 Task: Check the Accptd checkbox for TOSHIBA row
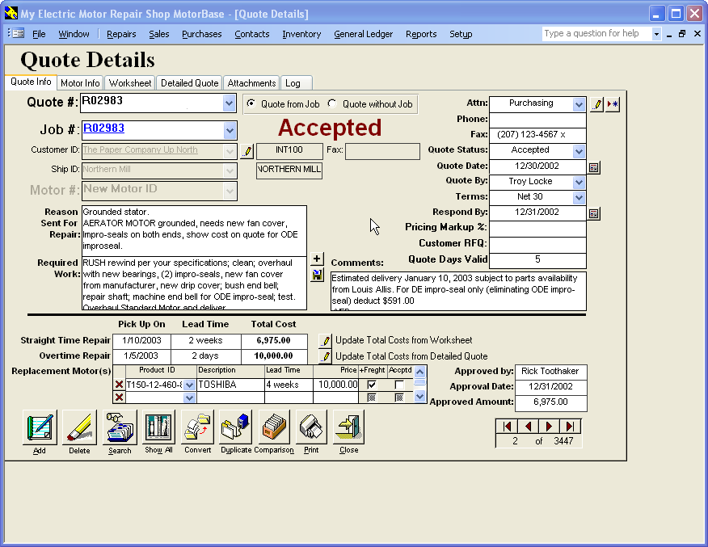399,385
